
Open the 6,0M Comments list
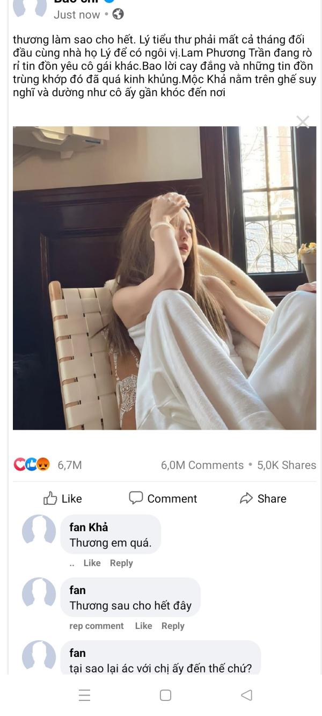[x=202, y=465]
